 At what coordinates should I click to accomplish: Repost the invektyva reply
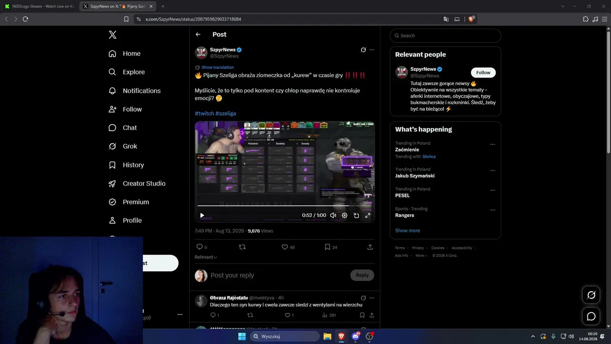tap(251, 315)
